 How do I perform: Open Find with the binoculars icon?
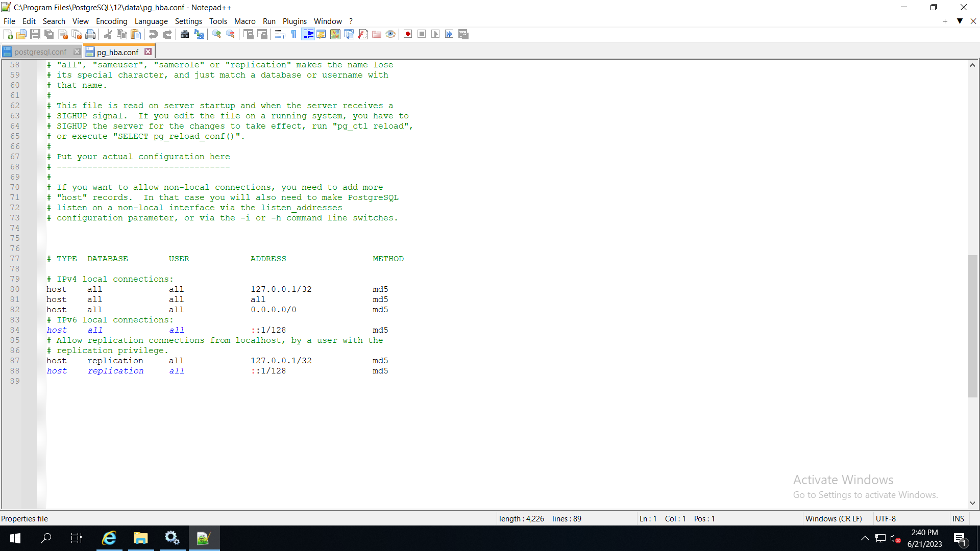point(185,34)
